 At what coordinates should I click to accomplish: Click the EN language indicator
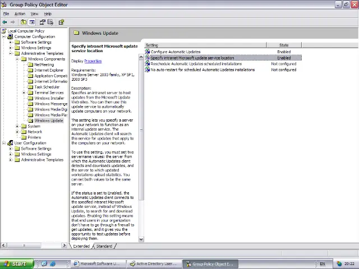tap(323, 264)
